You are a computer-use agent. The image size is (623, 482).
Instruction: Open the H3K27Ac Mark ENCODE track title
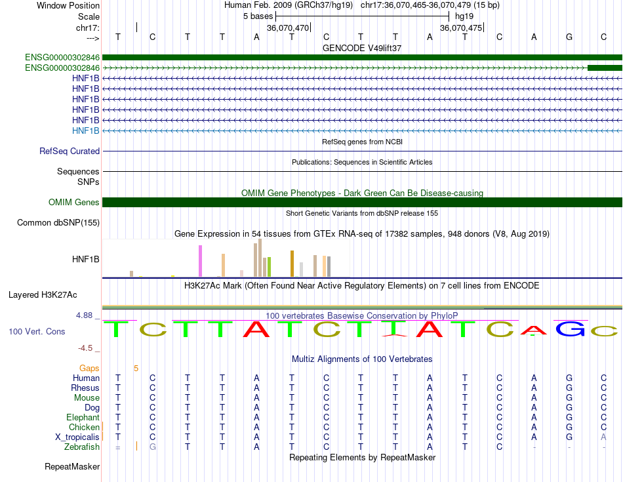point(362,286)
